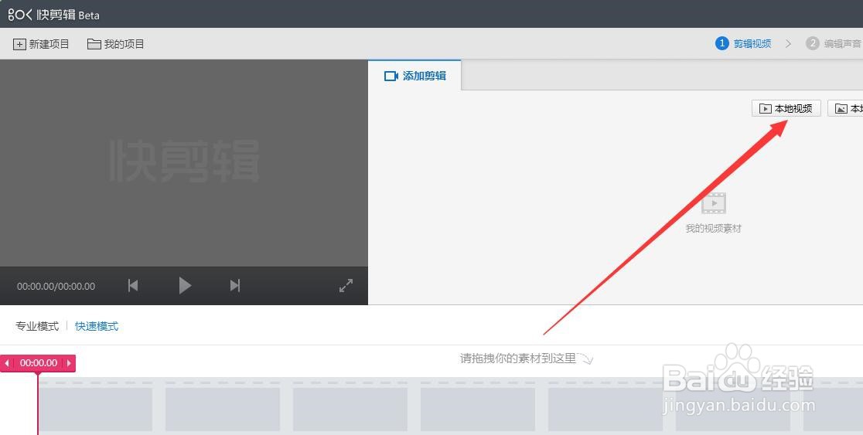The width and height of the screenshot is (863, 435).
Task: Switch to the 添加剪辑 tab
Action: pos(414,76)
